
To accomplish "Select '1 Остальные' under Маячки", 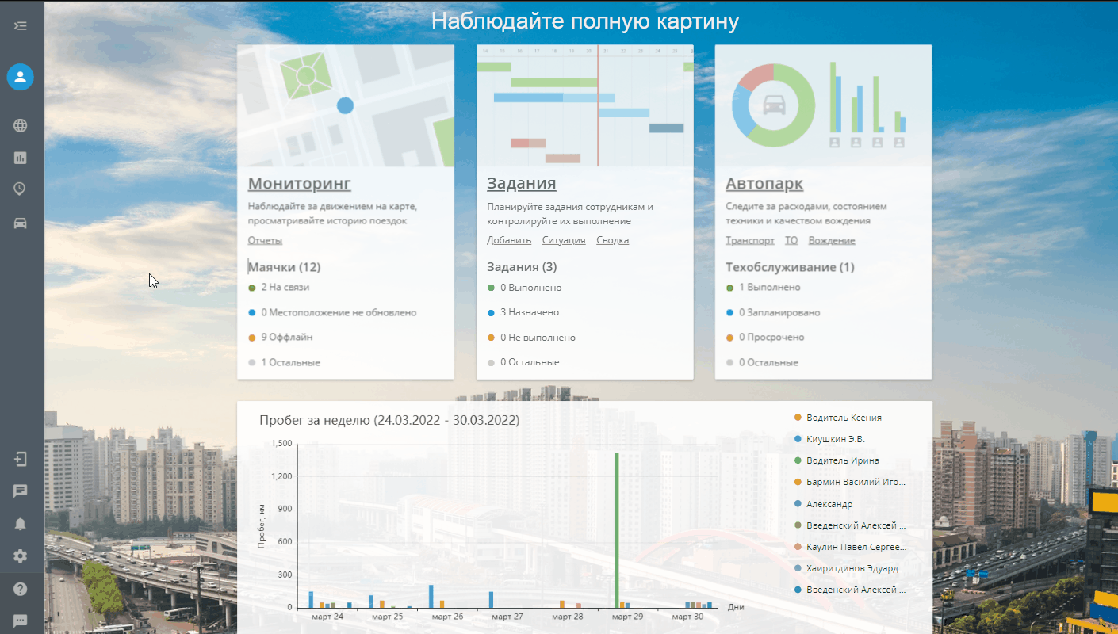I will tap(284, 362).
